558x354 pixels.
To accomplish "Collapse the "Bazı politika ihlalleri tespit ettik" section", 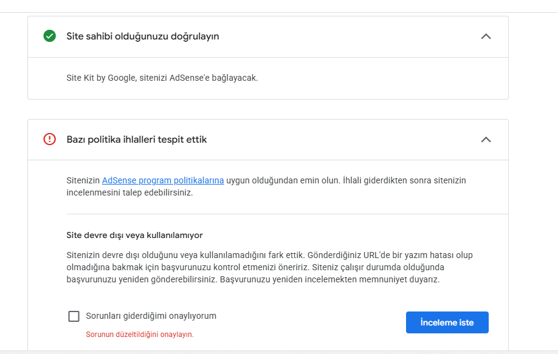I will coord(486,139).
